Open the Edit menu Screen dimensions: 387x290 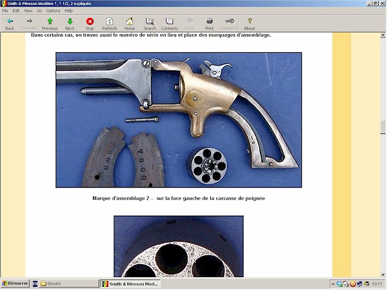click(16, 10)
